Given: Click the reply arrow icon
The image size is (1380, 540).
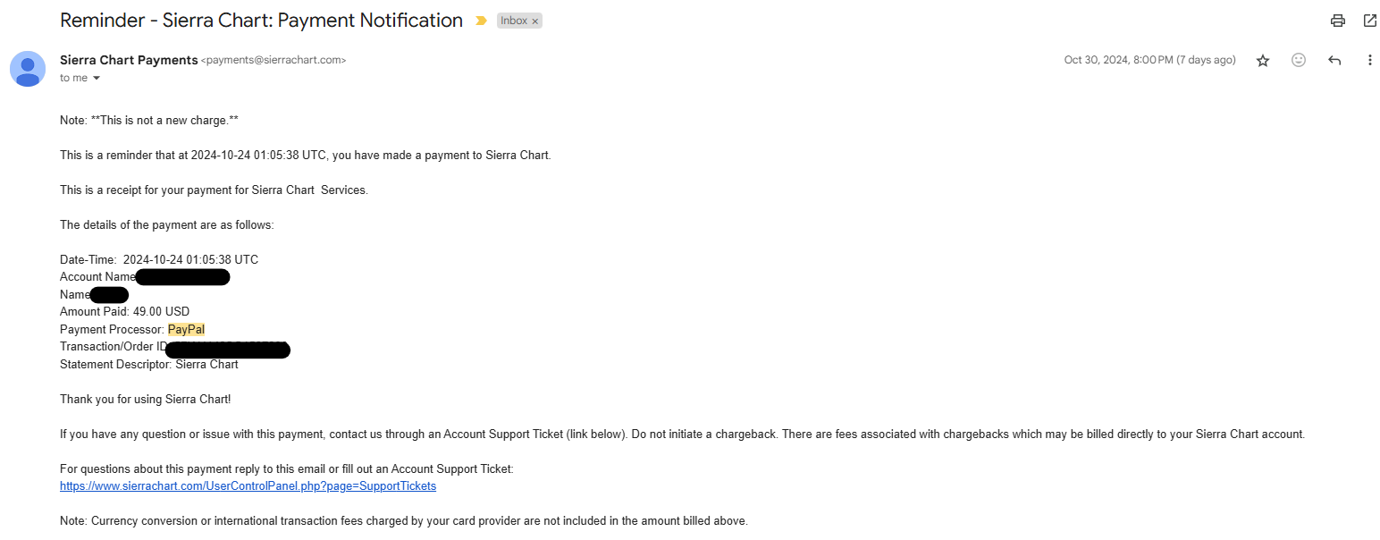Looking at the screenshot, I should tap(1334, 60).
